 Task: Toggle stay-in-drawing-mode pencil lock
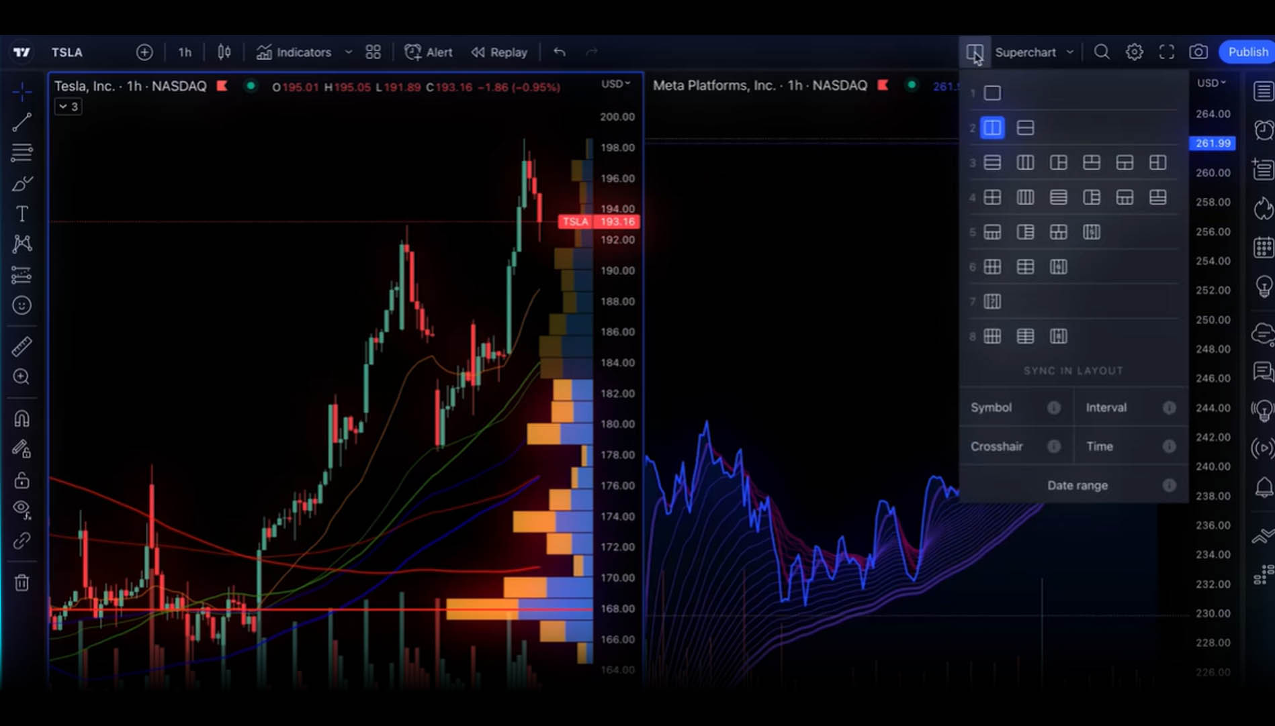[x=21, y=449]
